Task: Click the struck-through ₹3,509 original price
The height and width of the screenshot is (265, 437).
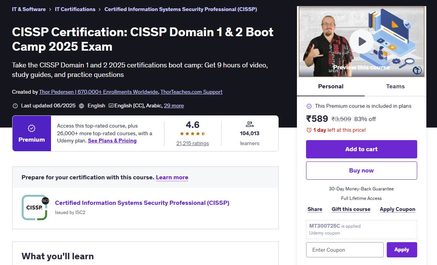Action: [x=341, y=119]
